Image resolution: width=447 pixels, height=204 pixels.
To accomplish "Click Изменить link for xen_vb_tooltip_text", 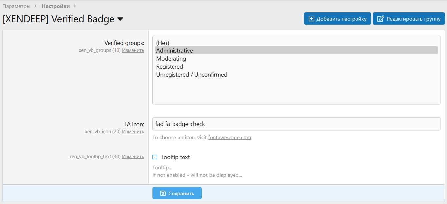I will 133,157.
